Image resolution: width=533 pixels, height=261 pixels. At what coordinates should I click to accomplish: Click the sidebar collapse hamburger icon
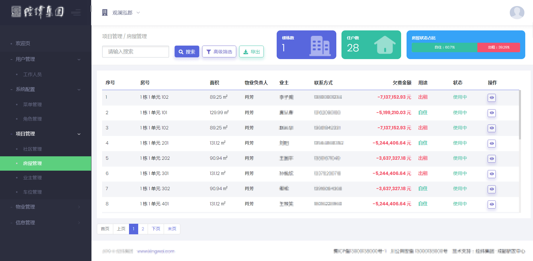[x=76, y=12]
